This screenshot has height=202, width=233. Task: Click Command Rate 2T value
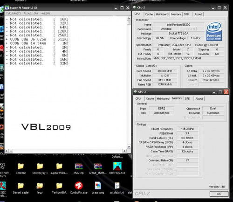pyautogui.click(x=187, y=160)
